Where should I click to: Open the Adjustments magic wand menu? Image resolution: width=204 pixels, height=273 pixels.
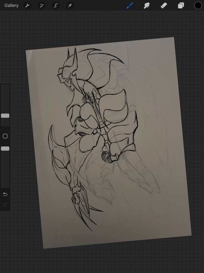tap(42, 6)
